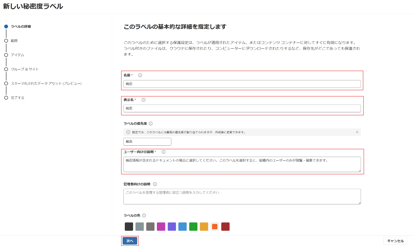The image size is (413, 246).
Task: Click the info icon next to 名前
Action: [x=140, y=75]
